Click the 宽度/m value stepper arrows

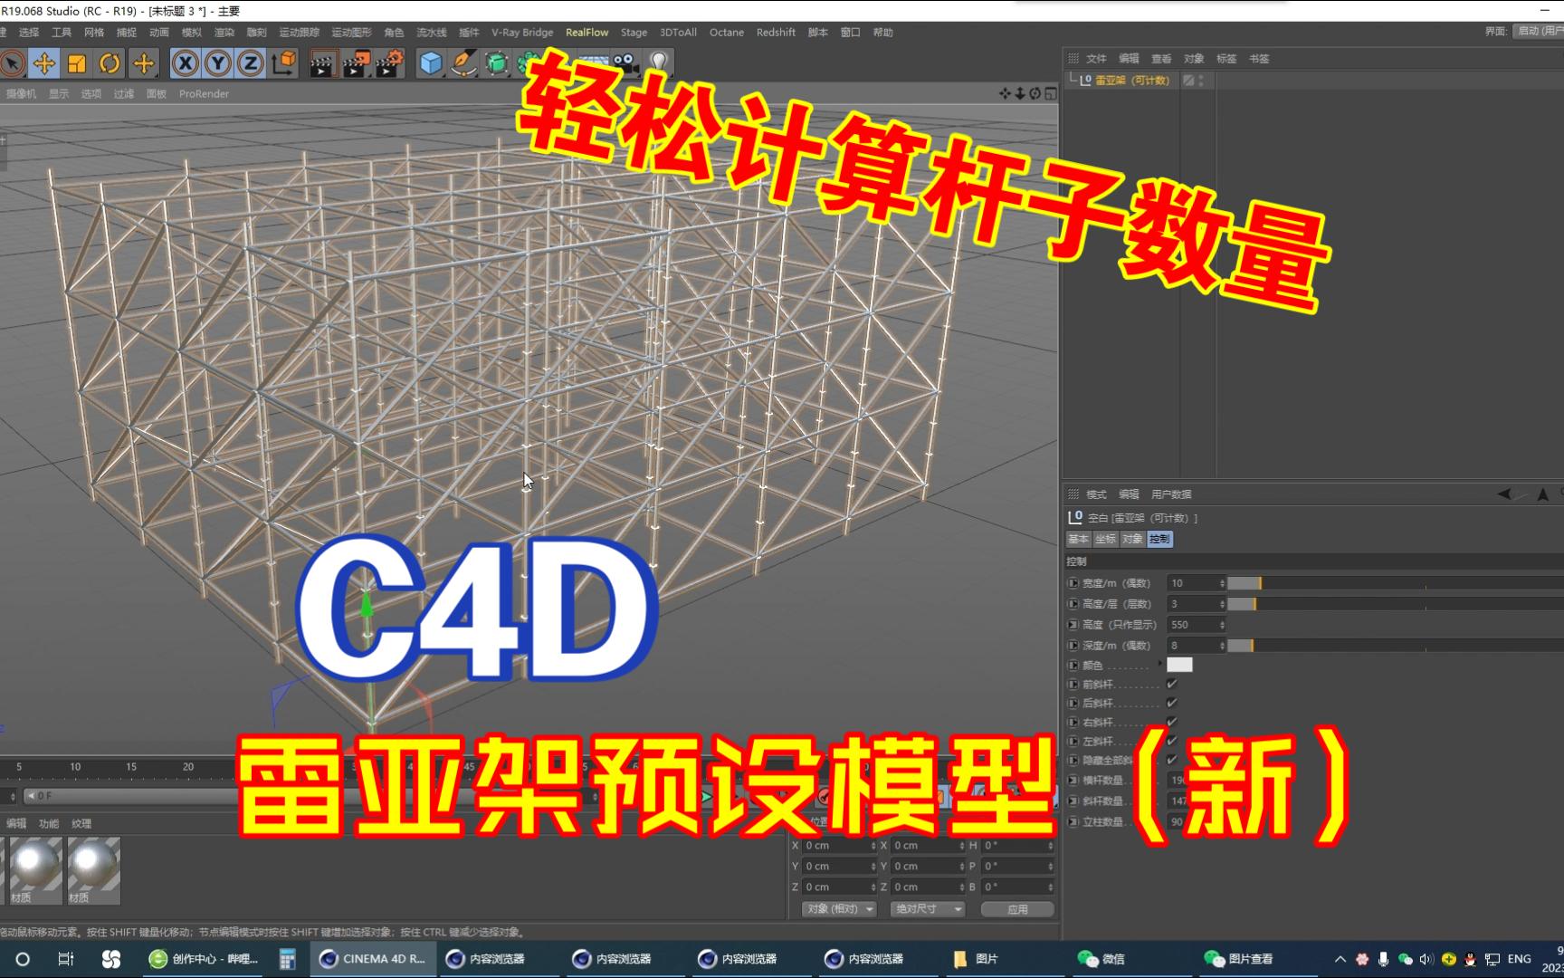click(1222, 583)
